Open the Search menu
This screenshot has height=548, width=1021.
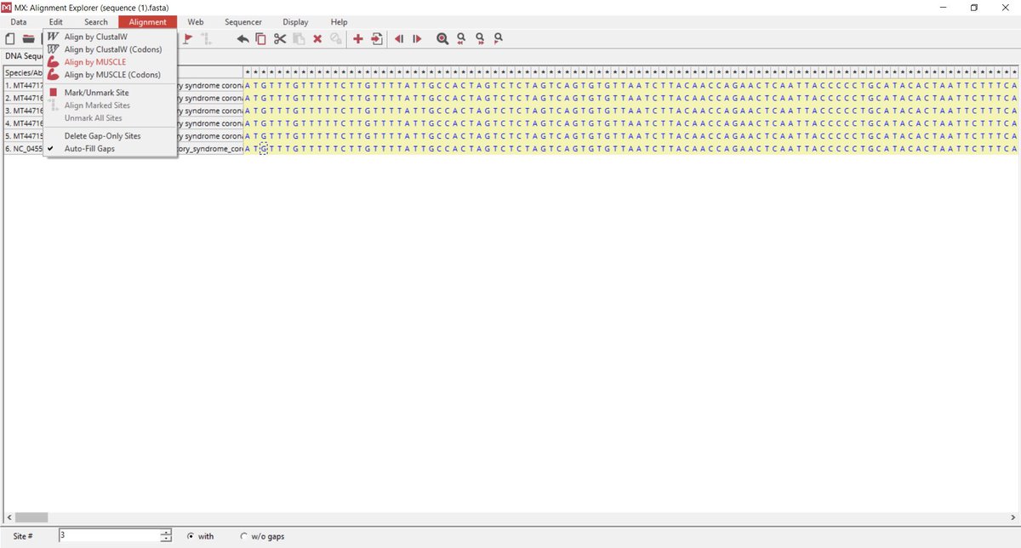(96, 22)
